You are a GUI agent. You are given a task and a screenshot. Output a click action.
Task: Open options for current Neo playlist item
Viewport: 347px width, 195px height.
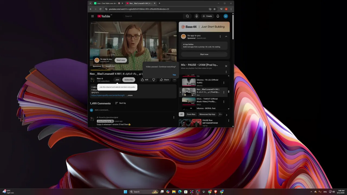pos(224,92)
